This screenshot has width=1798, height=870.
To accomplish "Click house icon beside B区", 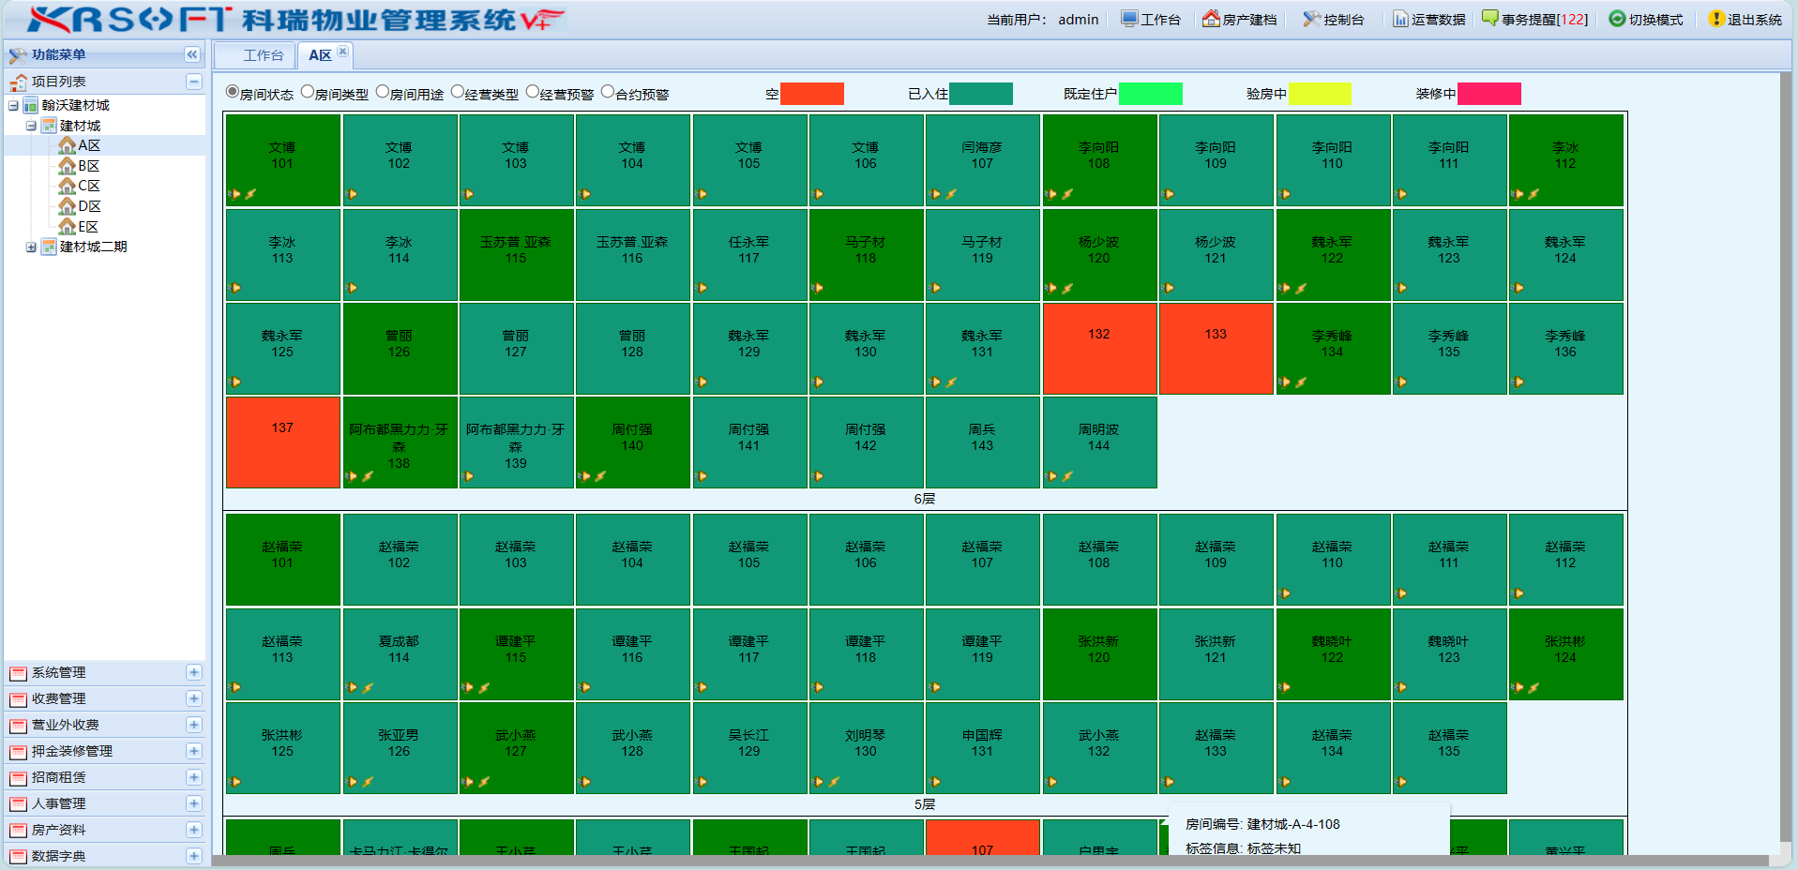I will point(67,166).
